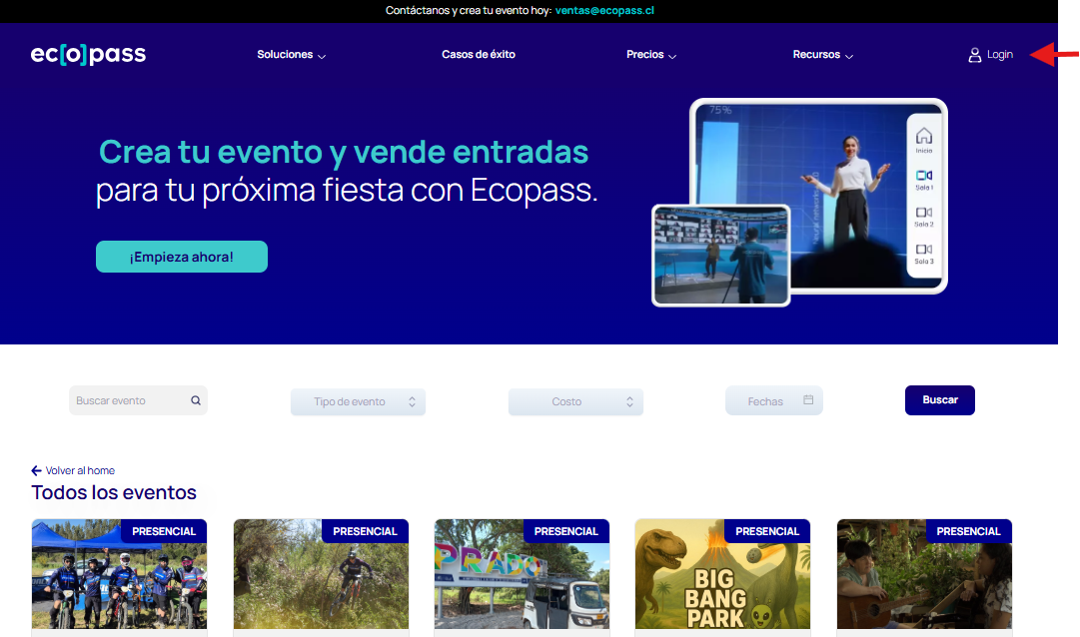
Task: Click the ventas@ecopass.cl email link
Action: (x=604, y=10)
